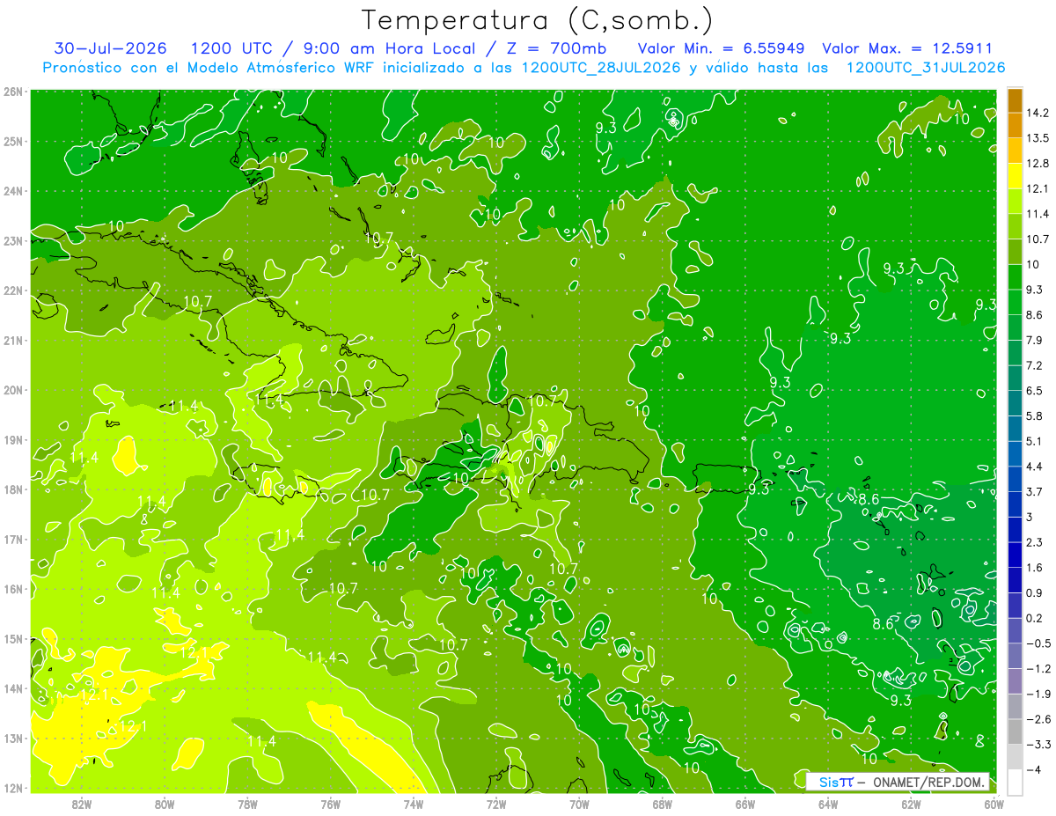Pick the white swatch below -4
Image resolution: width=1056 pixels, height=816 pixels.
(x=1015, y=782)
